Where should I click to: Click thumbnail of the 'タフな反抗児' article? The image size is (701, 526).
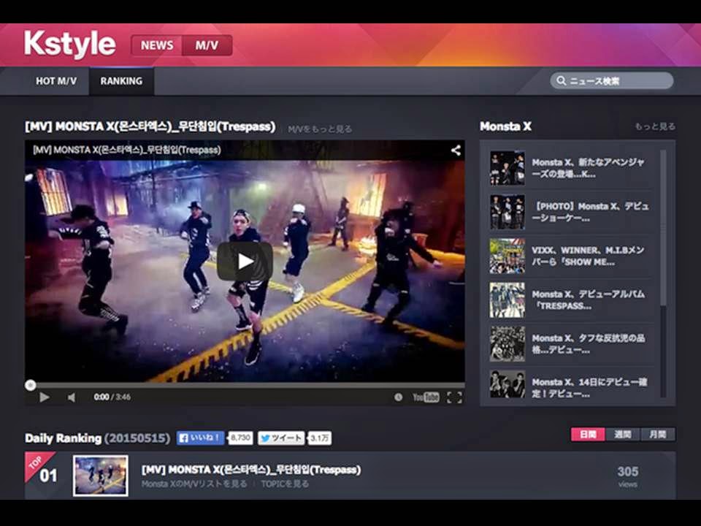tap(507, 343)
